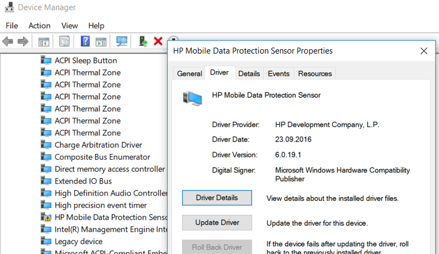This screenshot has width=439, height=254.
Task: Click the action pane toolbar icon next to Help
Action: point(101,42)
